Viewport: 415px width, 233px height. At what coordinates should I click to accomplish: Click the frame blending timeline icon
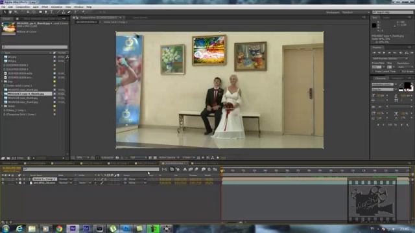pos(191,169)
